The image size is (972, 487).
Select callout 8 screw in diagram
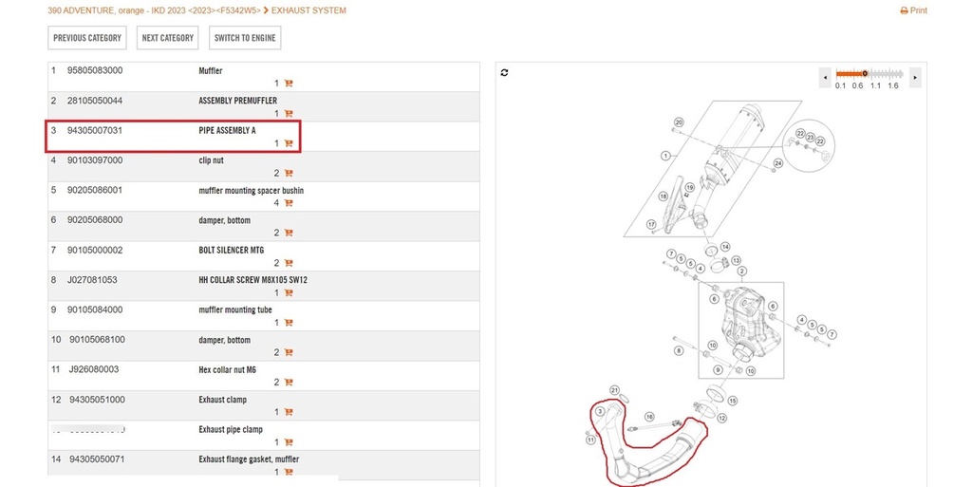tap(679, 350)
